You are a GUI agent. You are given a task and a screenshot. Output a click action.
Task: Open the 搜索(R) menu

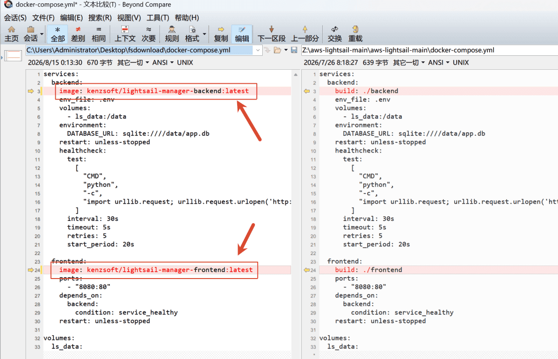[x=100, y=18]
